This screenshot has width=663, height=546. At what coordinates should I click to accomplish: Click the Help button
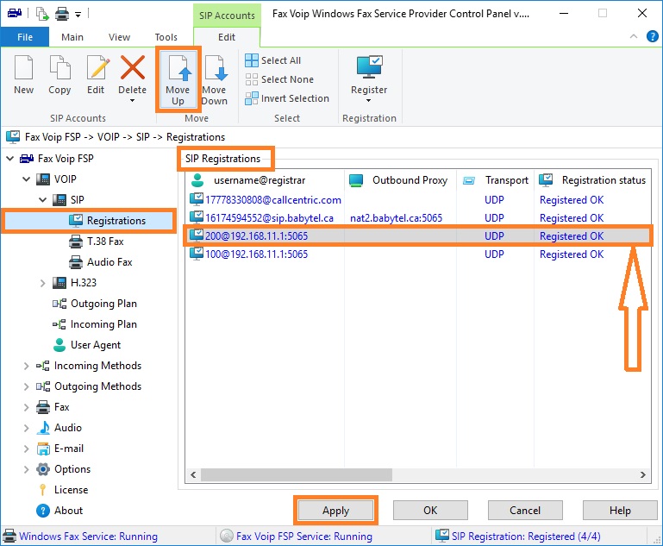[x=620, y=511]
